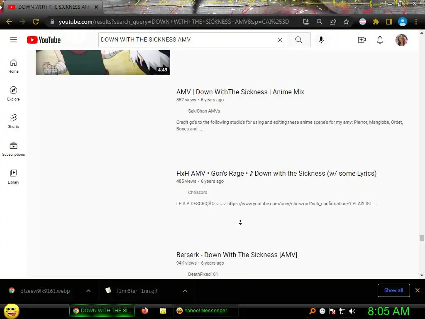Open the Chrome profile avatar

403,22
